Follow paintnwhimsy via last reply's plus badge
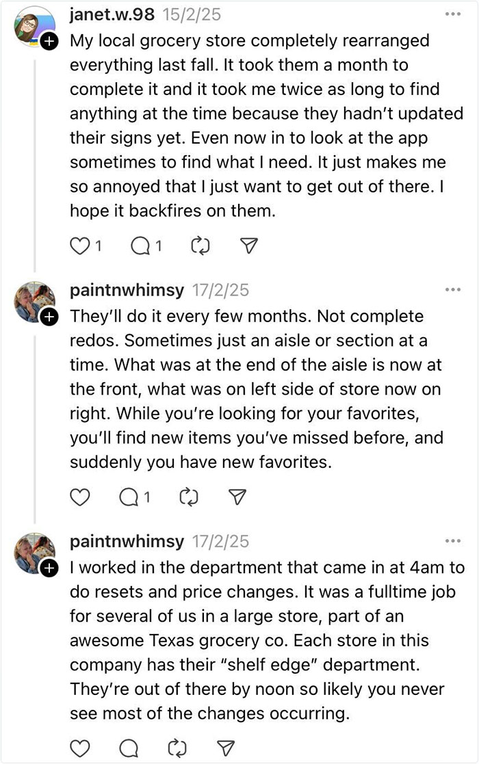Viewport: 479px width, 764px height. pos(49,568)
